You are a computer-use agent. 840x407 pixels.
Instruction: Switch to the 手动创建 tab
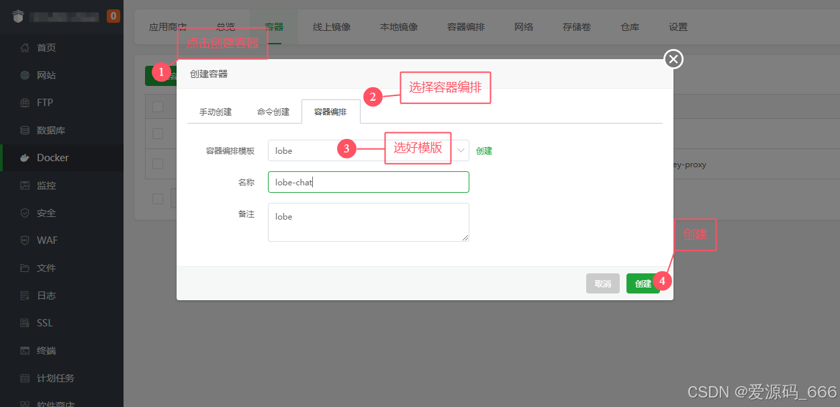point(216,112)
